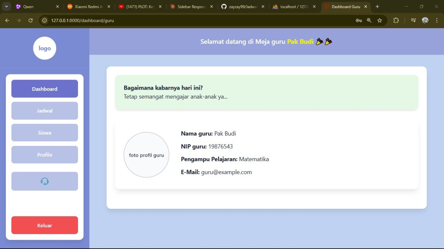The height and width of the screenshot is (249, 444).
Task: Click the foto profil guru circle
Action: click(x=146, y=155)
